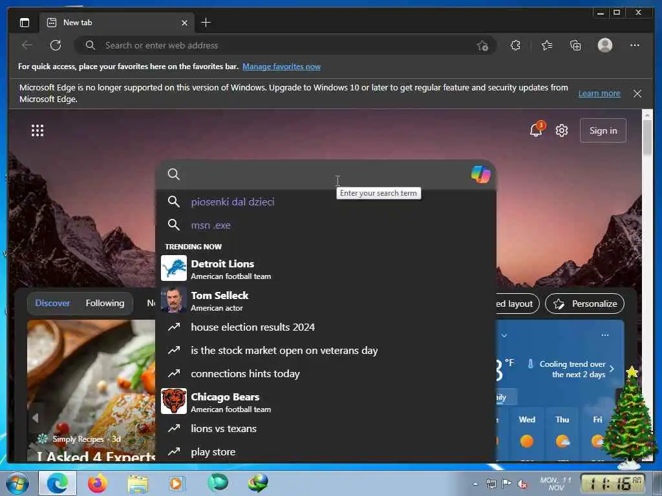
Task: Select the 'lions vs texans' suggestion
Action: [x=326, y=429]
